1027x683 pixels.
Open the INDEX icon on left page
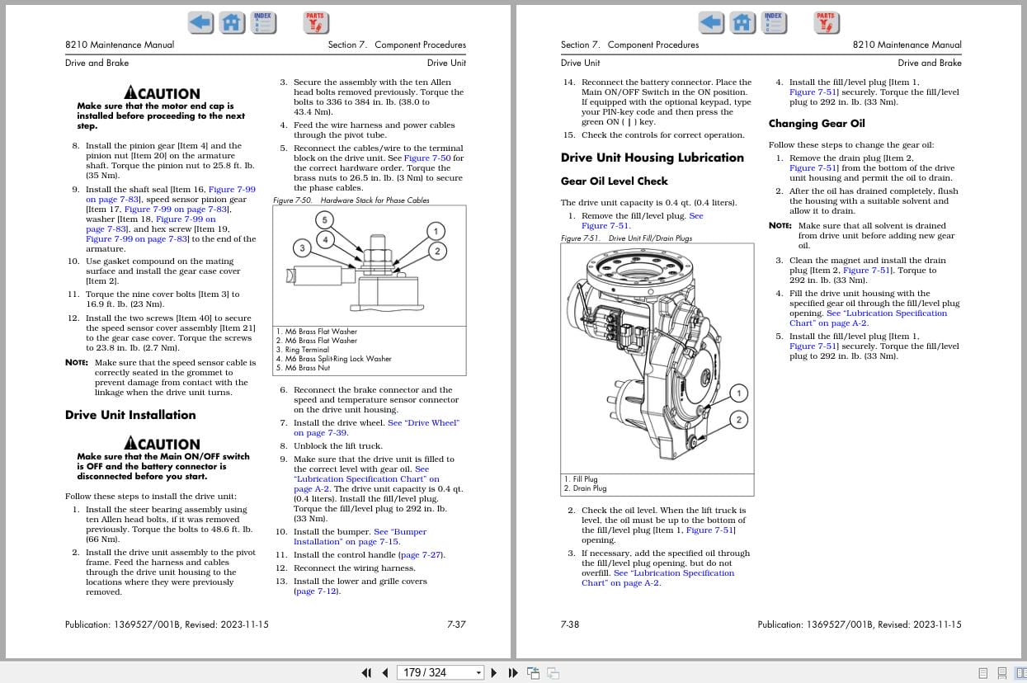pyautogui.click(x=262, y=22)
